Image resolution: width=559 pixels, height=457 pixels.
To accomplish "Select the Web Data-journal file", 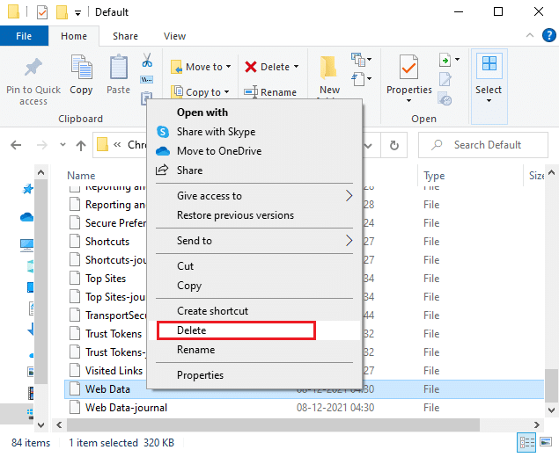I will click(126, 408).
